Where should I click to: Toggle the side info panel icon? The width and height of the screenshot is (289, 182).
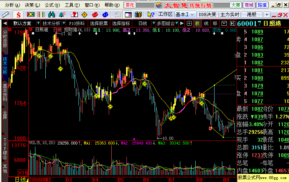[233, 24]
